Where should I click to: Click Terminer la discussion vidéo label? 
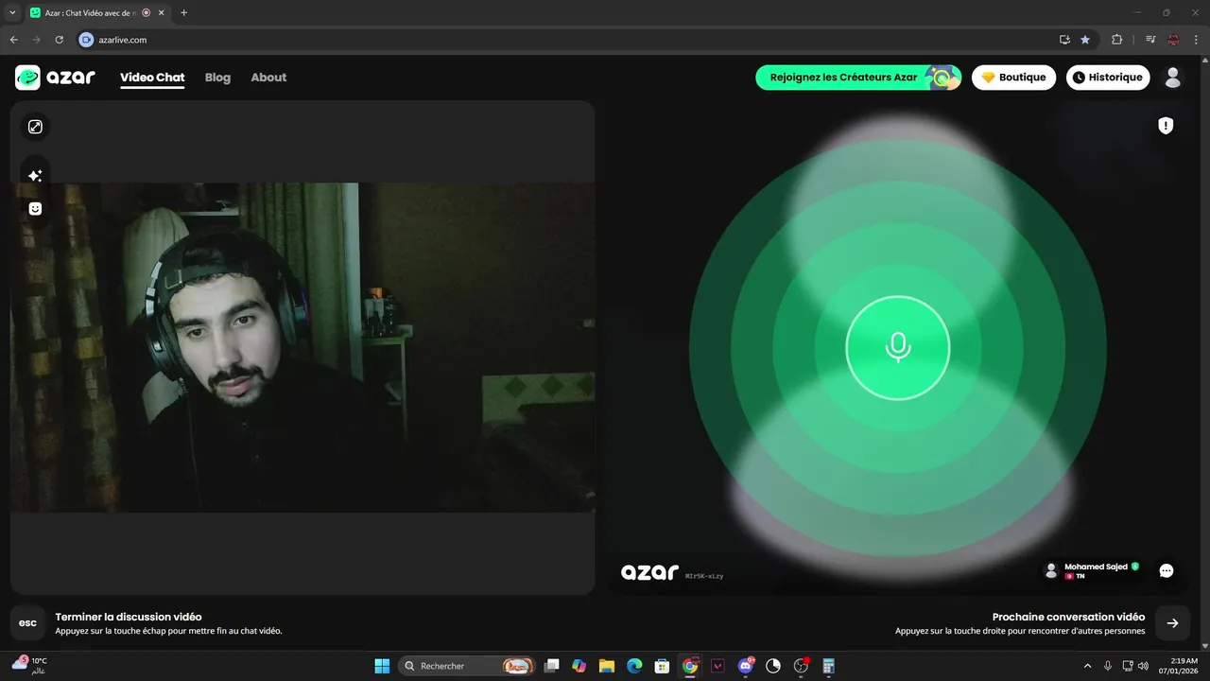(x=129, y=617)
